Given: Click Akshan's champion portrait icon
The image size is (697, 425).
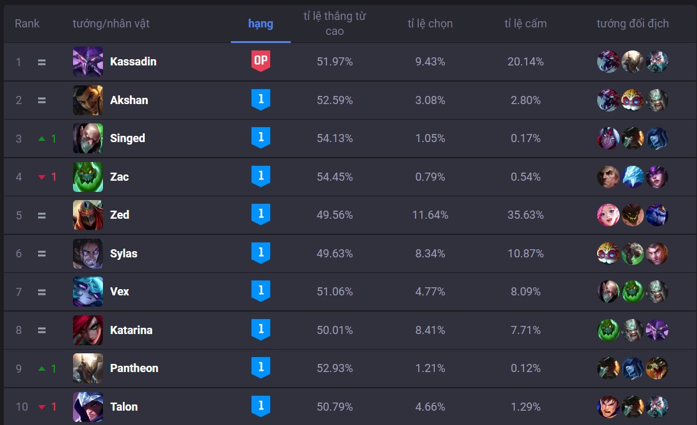Looking at the screenshot, I should coord(88,100).
